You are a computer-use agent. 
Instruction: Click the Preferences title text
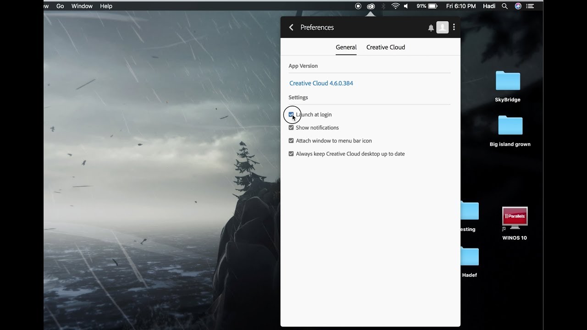point(317,27)
